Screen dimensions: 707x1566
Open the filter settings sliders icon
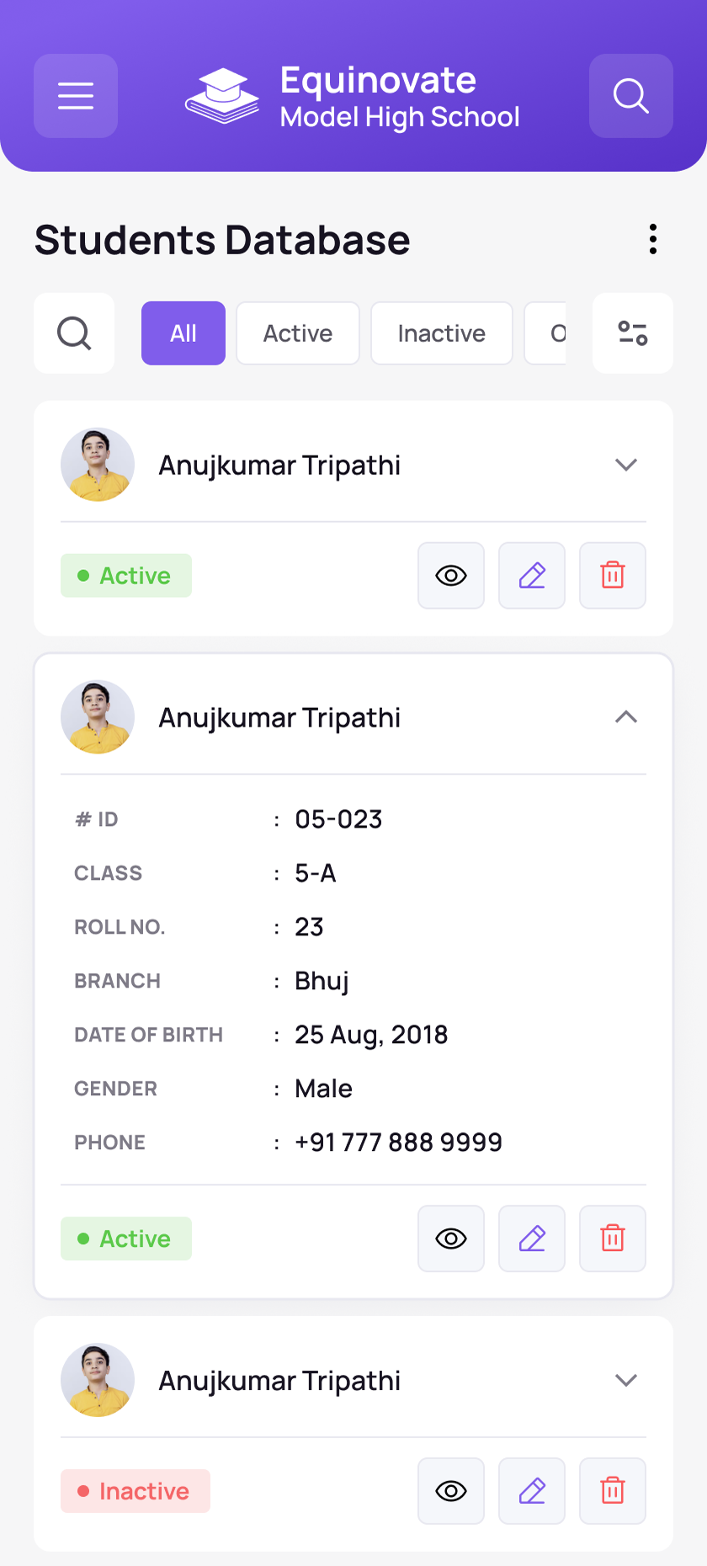click(x=633, y=333)
